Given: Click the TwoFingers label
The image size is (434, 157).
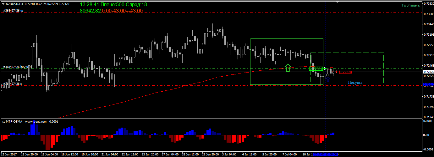Looking at the screenshot, I should pyautogui.click(x=411, y=5).
